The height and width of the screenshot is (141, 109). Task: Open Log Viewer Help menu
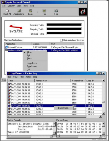(x=35, y=77)
